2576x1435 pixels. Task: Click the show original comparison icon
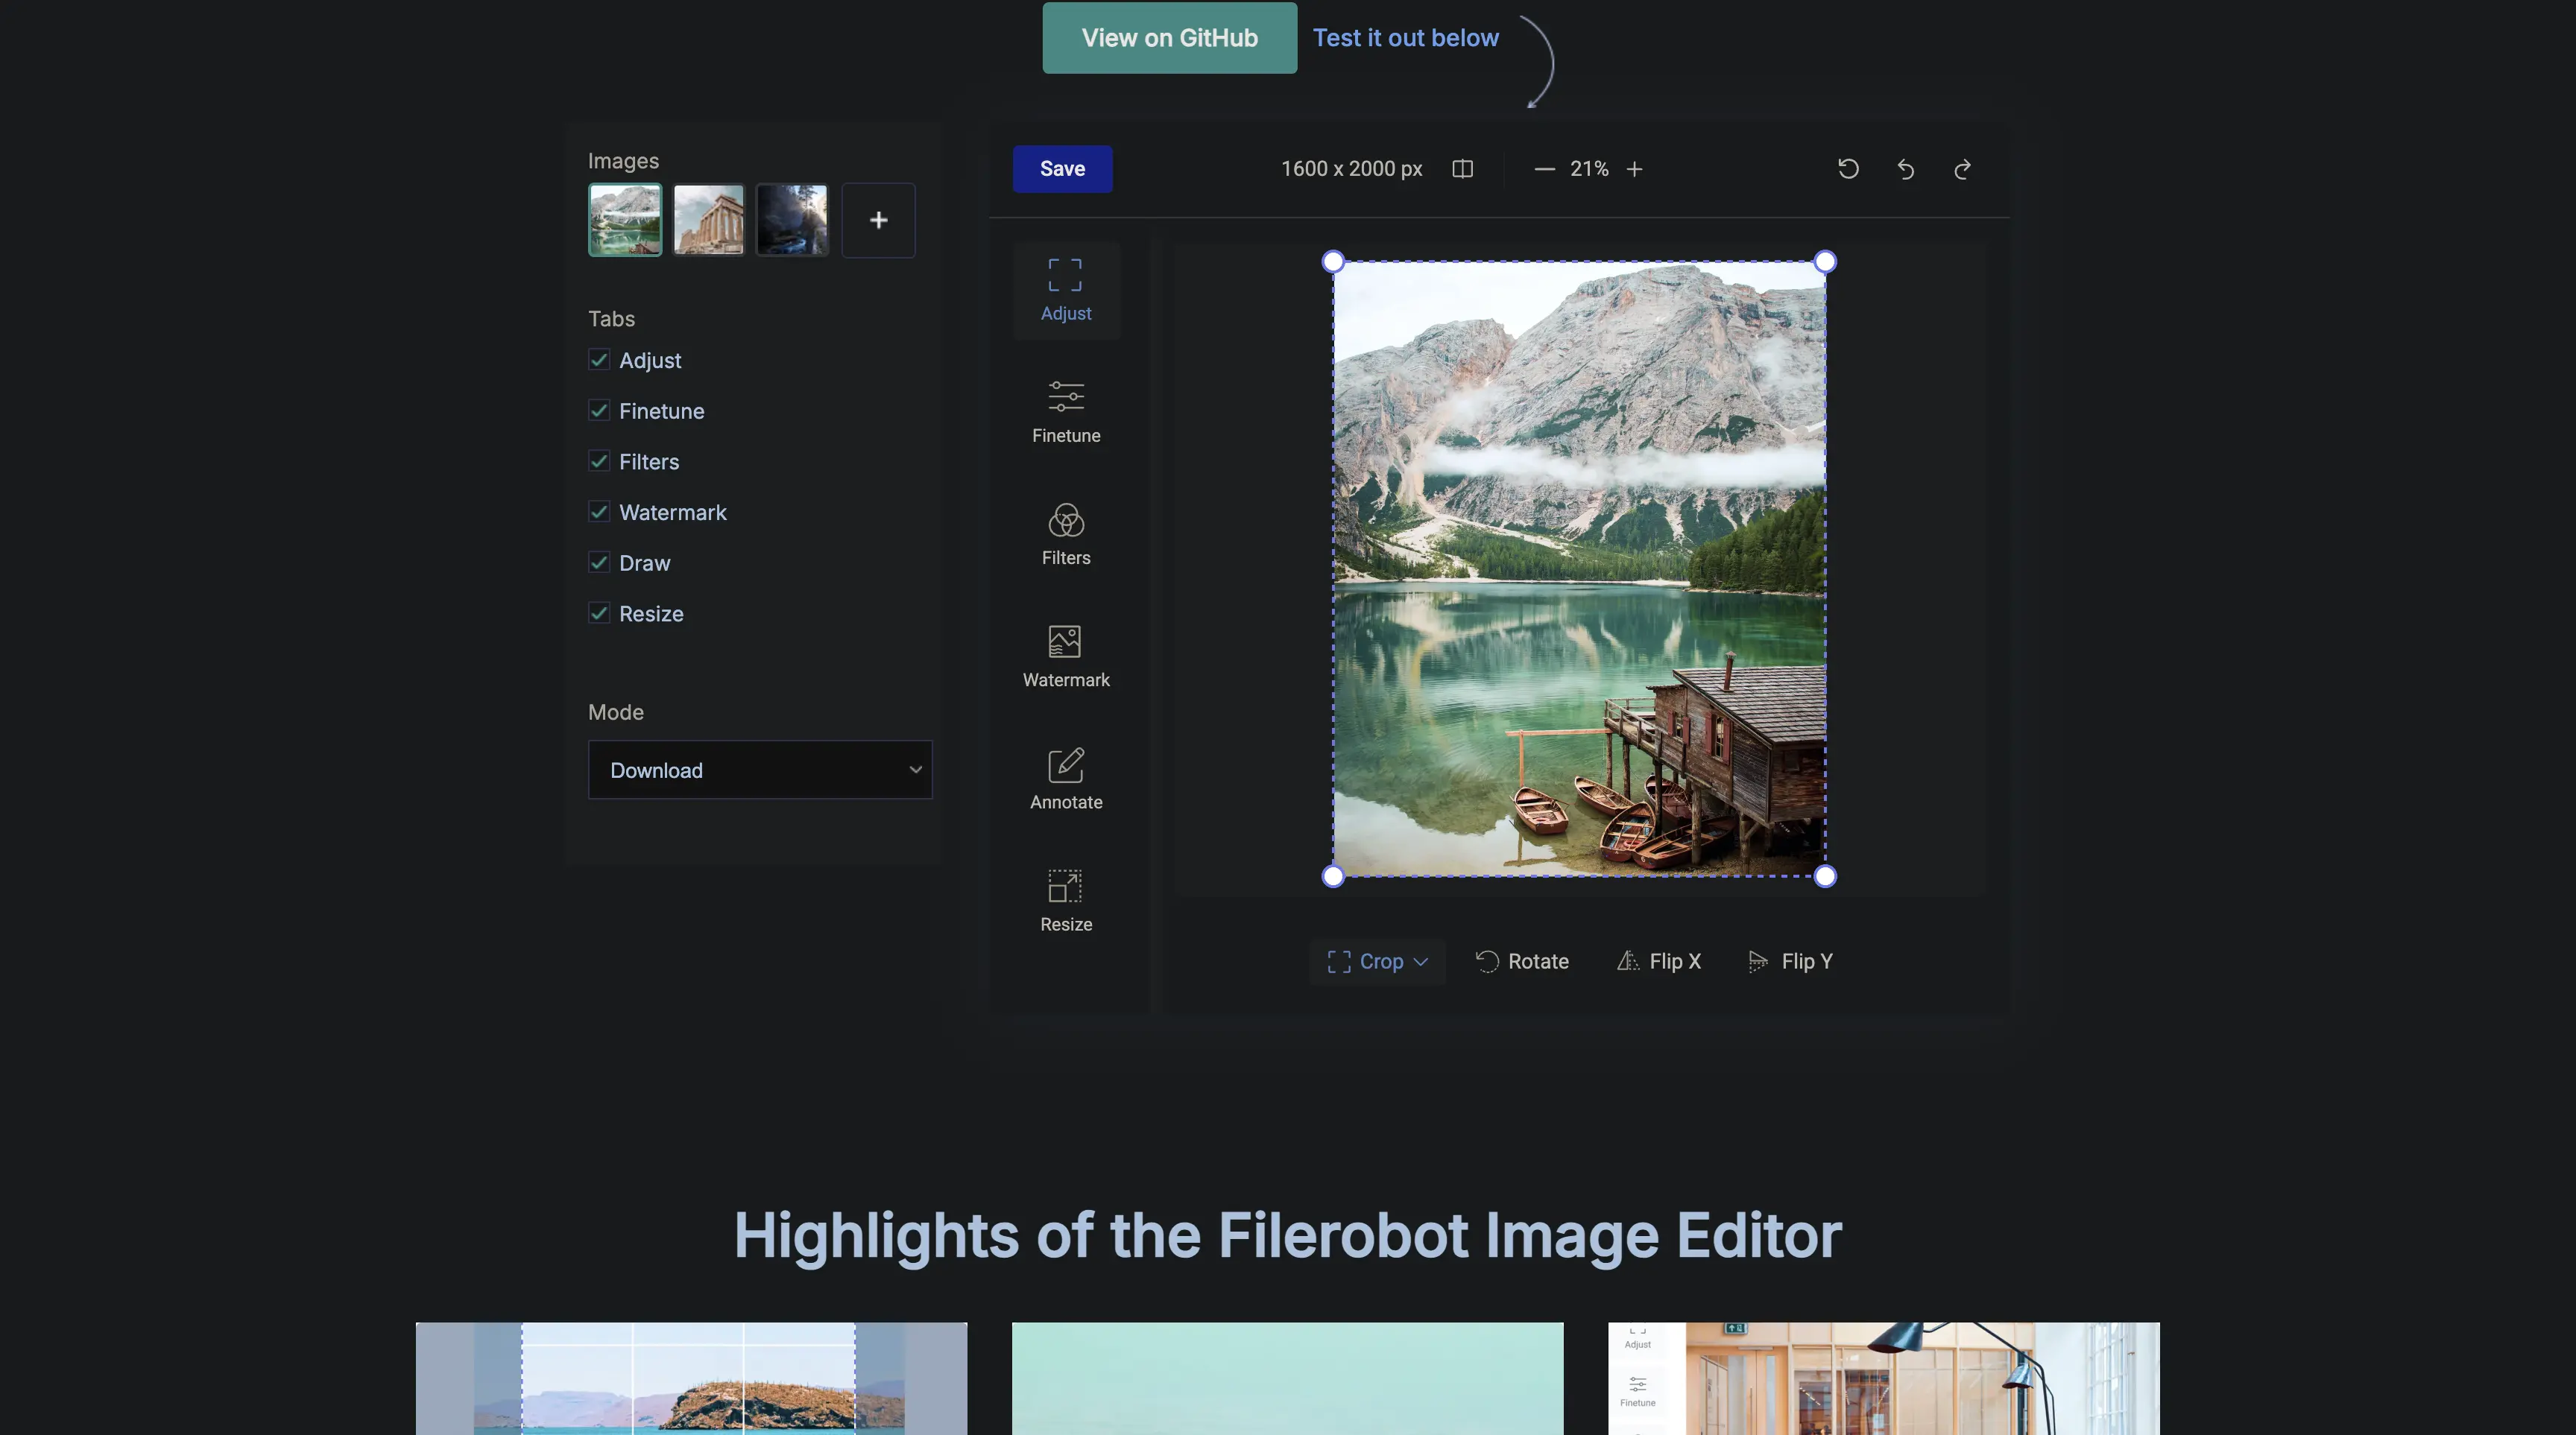coord(1462,169)
